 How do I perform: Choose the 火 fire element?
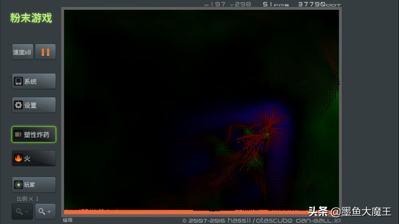34,159
